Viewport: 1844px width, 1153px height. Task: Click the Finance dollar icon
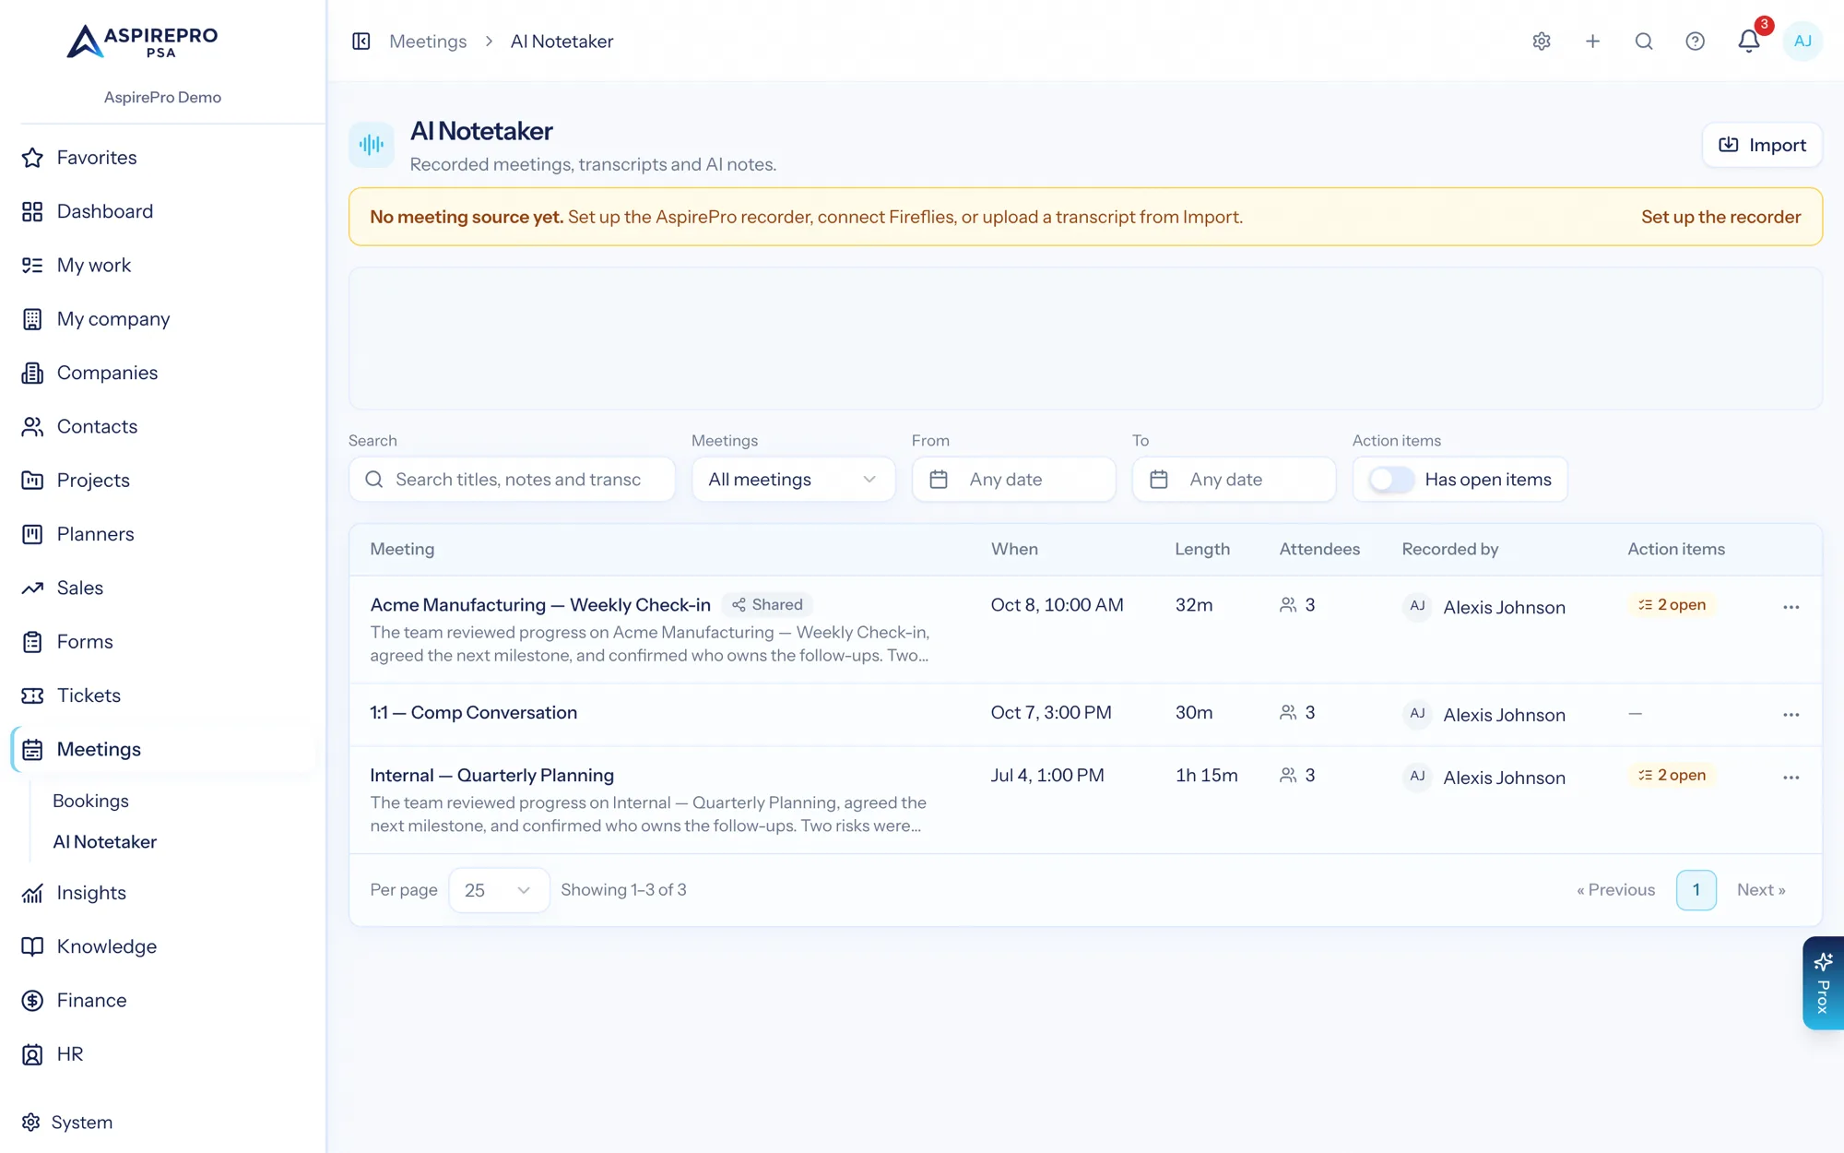coord(32,1001)
